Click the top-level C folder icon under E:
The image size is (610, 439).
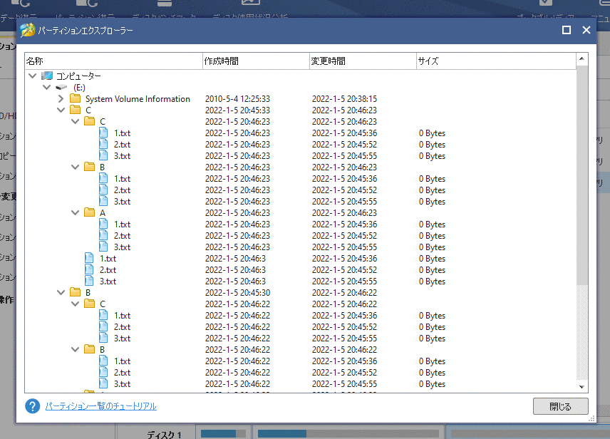pos(75,110)
